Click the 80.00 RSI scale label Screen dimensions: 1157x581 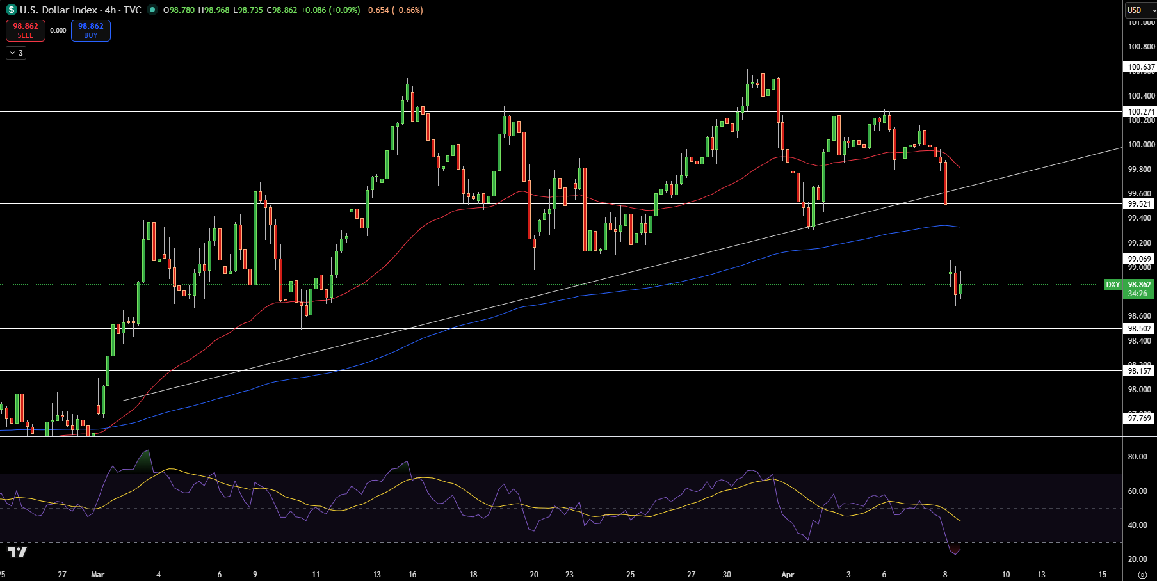click(1138, 457)
